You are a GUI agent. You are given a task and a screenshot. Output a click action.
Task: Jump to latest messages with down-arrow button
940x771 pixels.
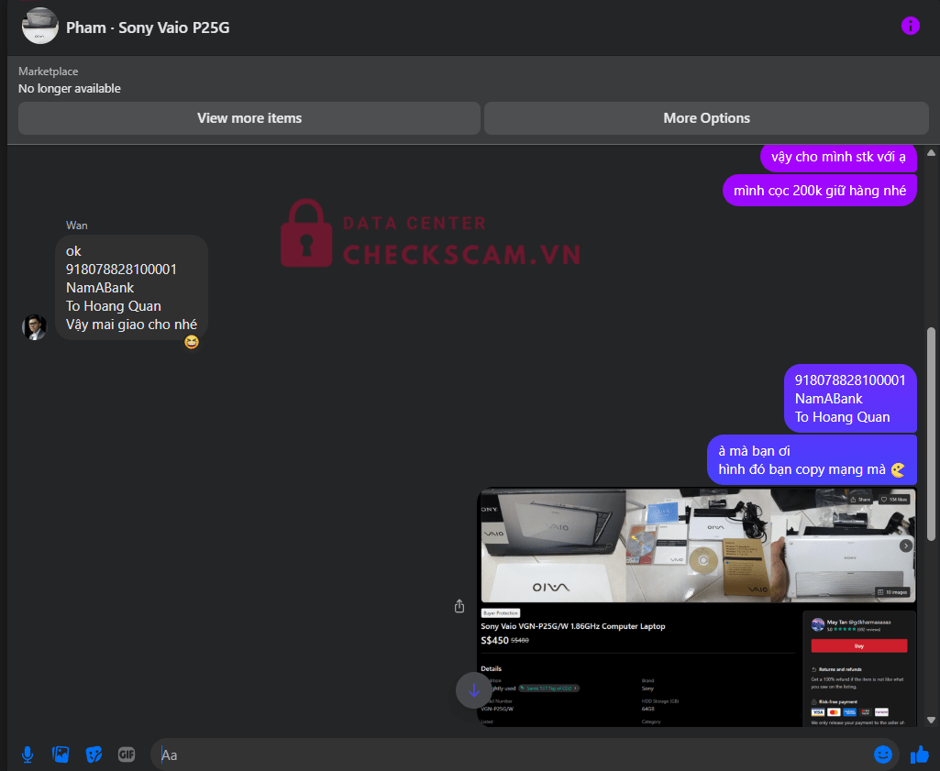pyautogui.click(x=473, y=690)
